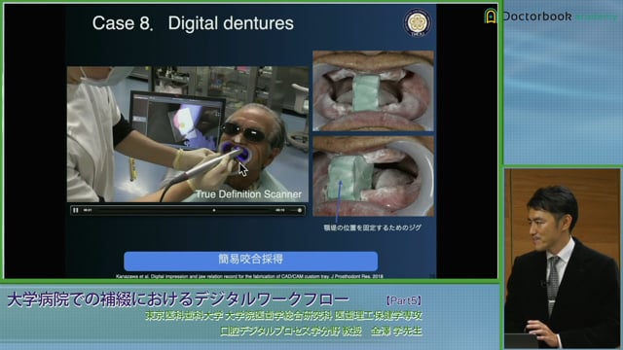
Task: Click the 顎堤の位置を固定するためのジグ caption
Action: [x=372, y=227]
